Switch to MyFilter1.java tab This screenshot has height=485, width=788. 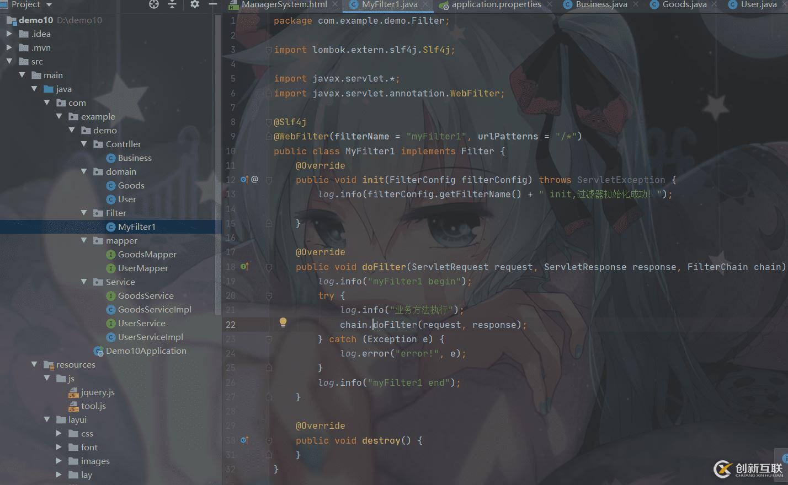pyautogui.click(x=390, y=4)
